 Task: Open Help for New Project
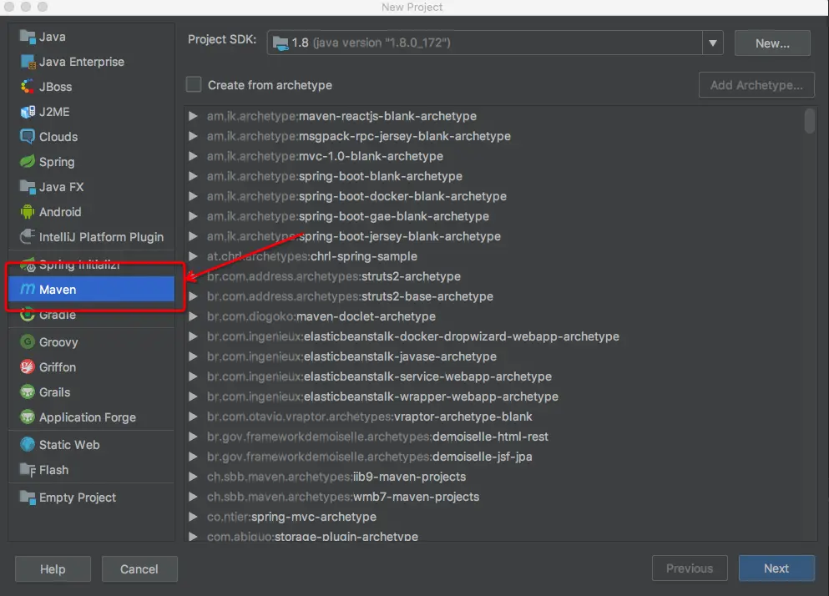(x=53, y=569)
